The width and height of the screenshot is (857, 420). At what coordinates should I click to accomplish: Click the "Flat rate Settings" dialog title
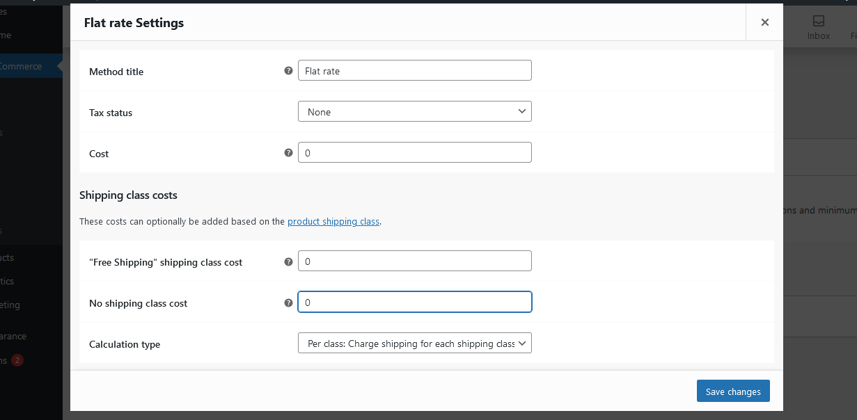[134, 23]
